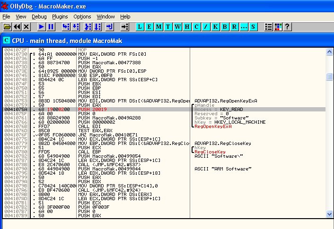Click ASCII "Software\" comment
334x229 pixels.
tap(219, 156)
